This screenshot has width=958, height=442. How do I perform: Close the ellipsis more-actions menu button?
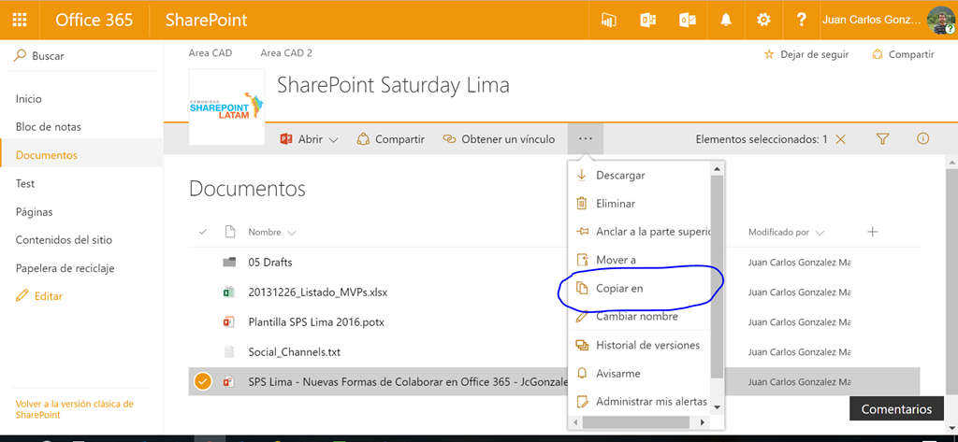click(x=586, y=138)
